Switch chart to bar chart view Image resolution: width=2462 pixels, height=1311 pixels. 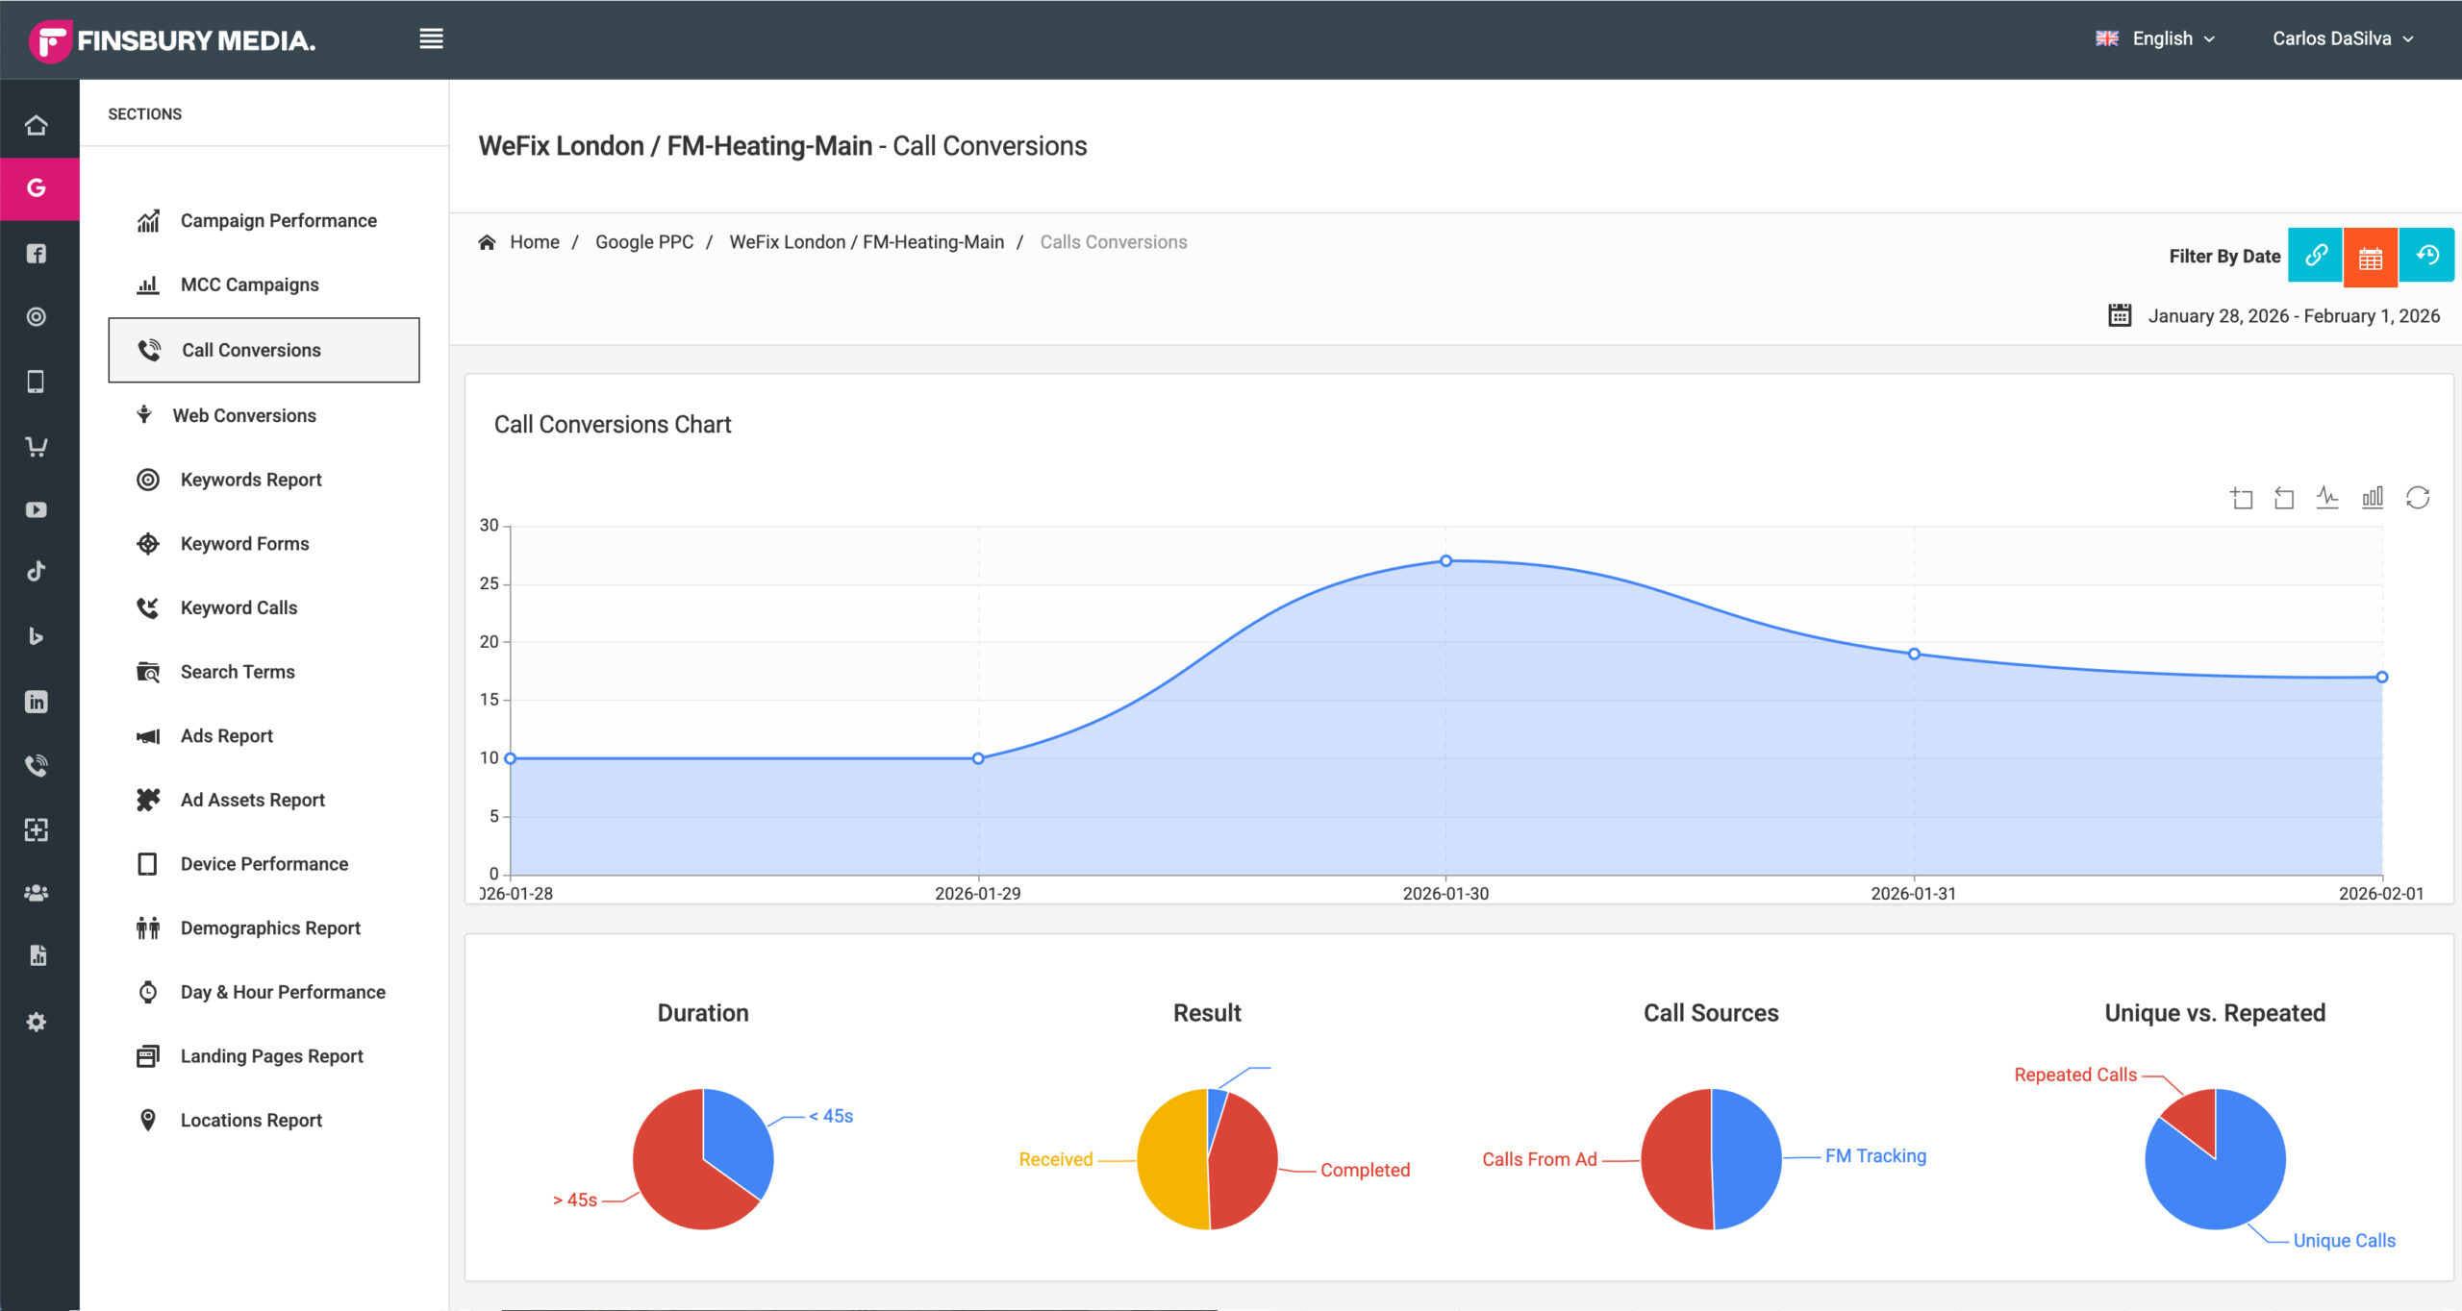(x=2373, y=498)
